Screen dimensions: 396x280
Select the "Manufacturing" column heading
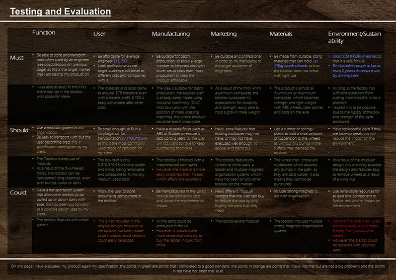171,34
